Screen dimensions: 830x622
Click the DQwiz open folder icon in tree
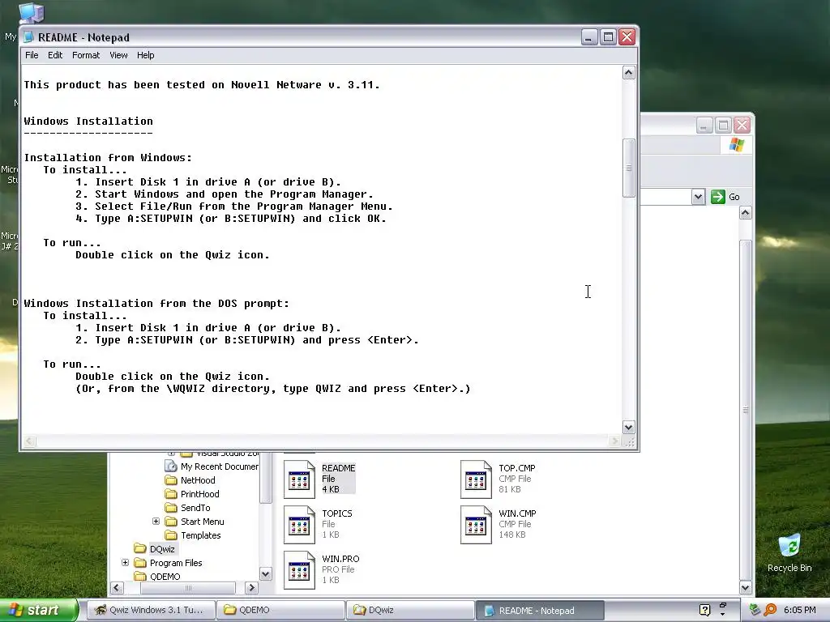click(139, 548)
